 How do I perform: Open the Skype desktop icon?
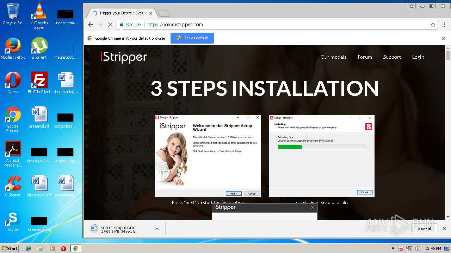point(13,221)
